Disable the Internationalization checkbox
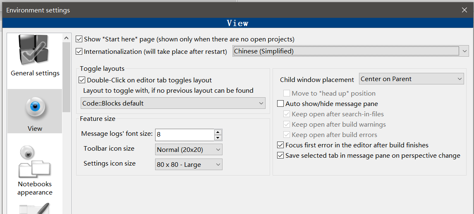 click(79, 52)
